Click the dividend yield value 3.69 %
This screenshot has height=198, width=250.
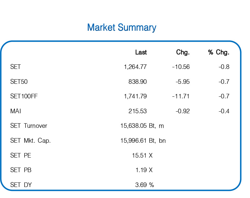144,185
